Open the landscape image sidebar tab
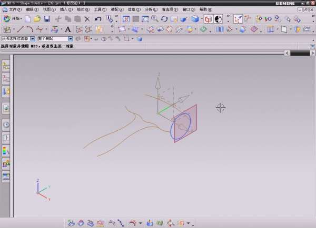316x228 pixels. pos(6,177)
